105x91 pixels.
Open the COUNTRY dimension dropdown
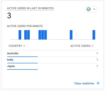tap(17, 46)
